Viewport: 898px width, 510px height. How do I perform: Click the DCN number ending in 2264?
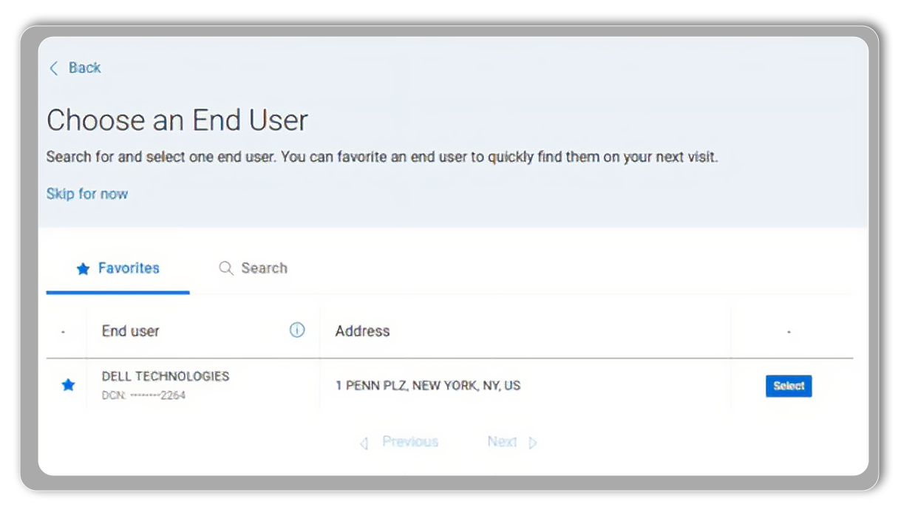143,395
